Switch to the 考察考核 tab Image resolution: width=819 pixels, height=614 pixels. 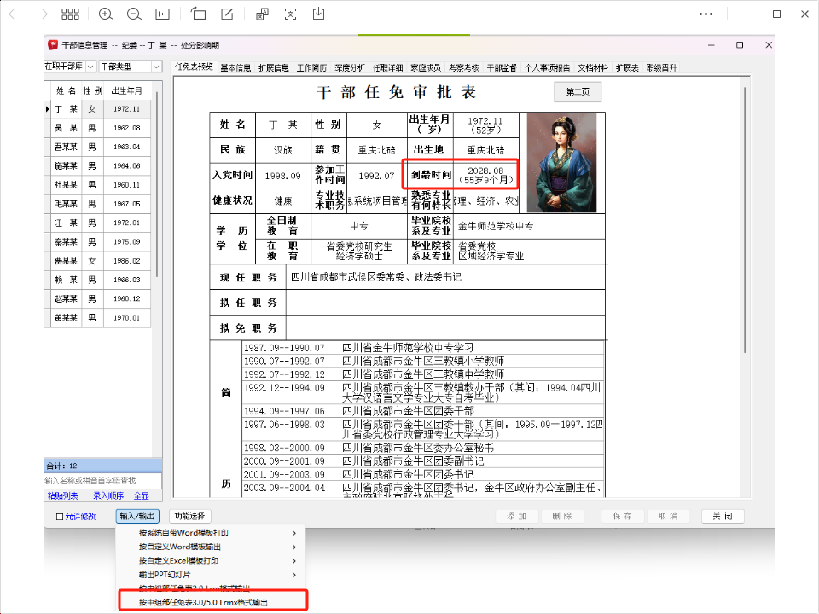coord(464,68)
